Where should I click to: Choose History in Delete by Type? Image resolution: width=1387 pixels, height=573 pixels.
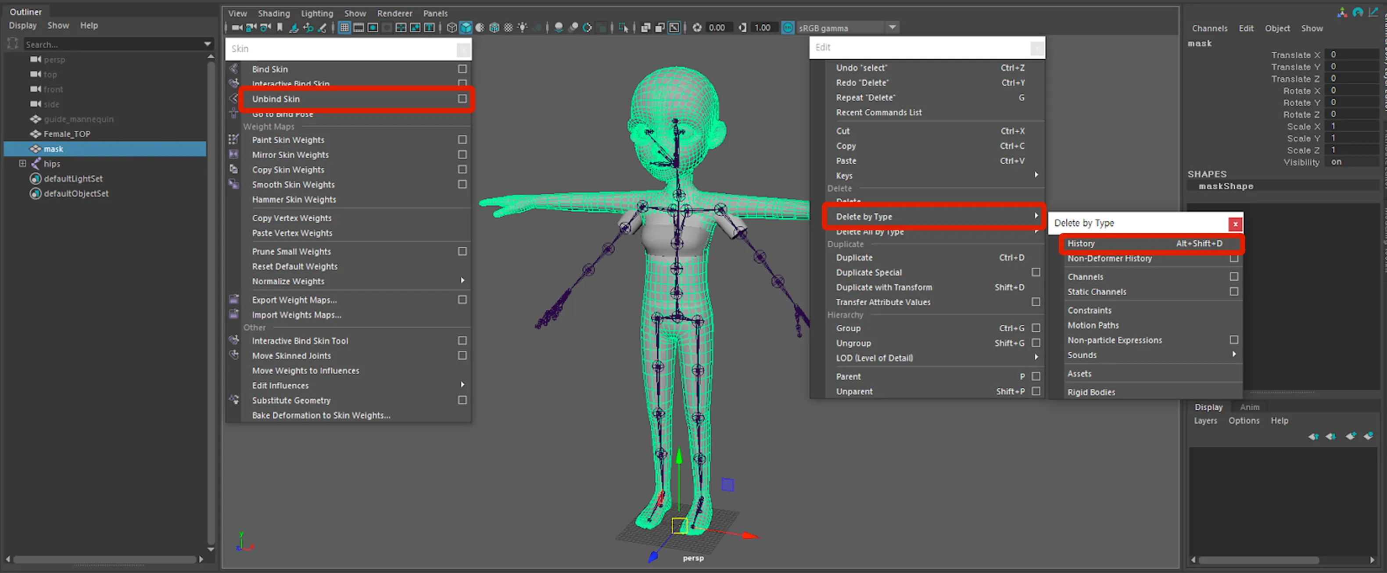[1152, 244]
